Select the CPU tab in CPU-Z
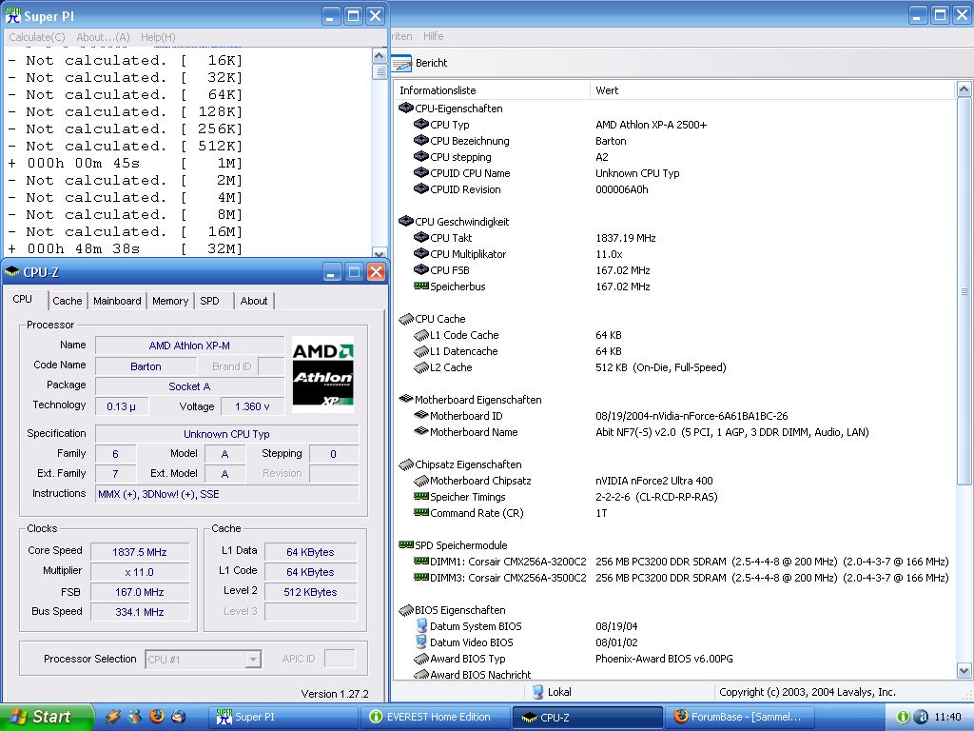Viewport: 974px width, 731px height. point(23,300)
